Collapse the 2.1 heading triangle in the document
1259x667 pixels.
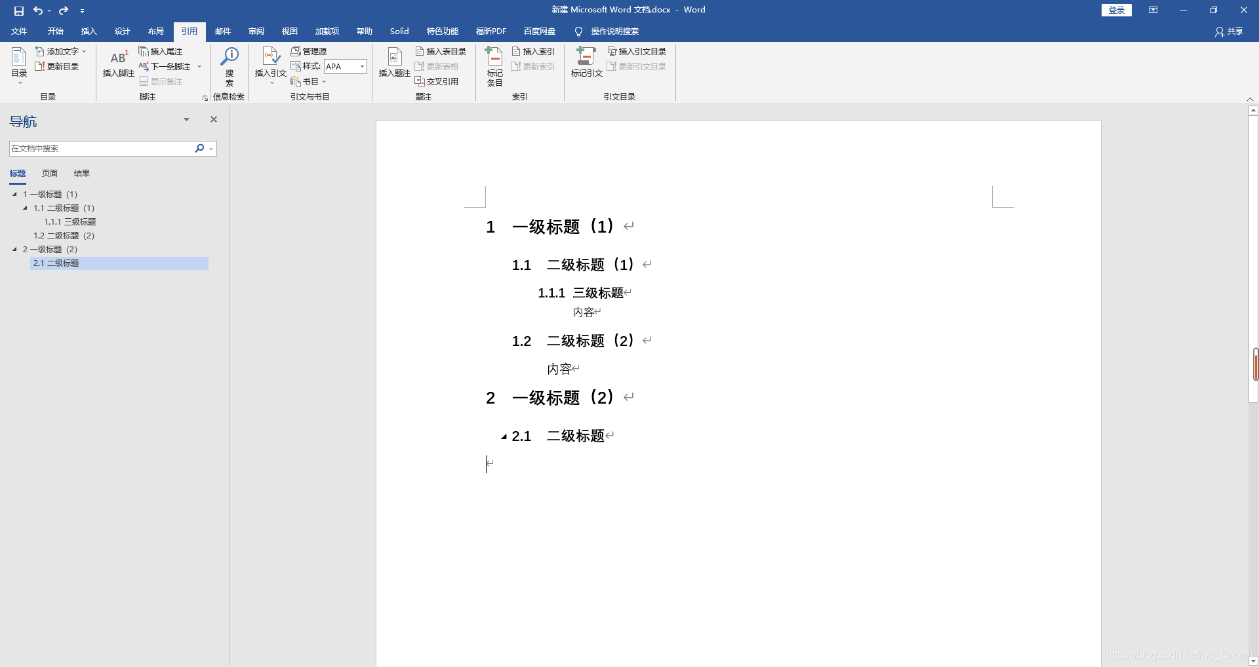pyautogui.click(x=504, y=436)
